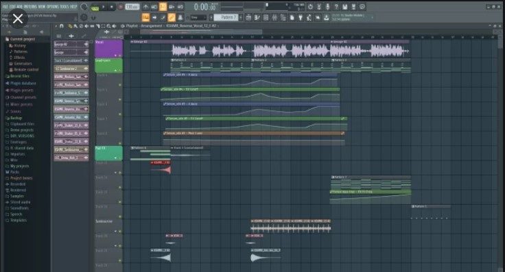The width and height of the screenshot is (505, 272).
Task: Toggle the highlighted multilink to controllers icon
Action: click(172, 17)
